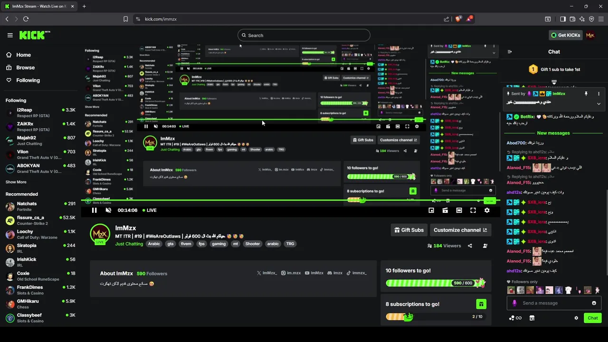Click the KICK logo
This screenshot has height=342, width=608.
pos(34,35)
